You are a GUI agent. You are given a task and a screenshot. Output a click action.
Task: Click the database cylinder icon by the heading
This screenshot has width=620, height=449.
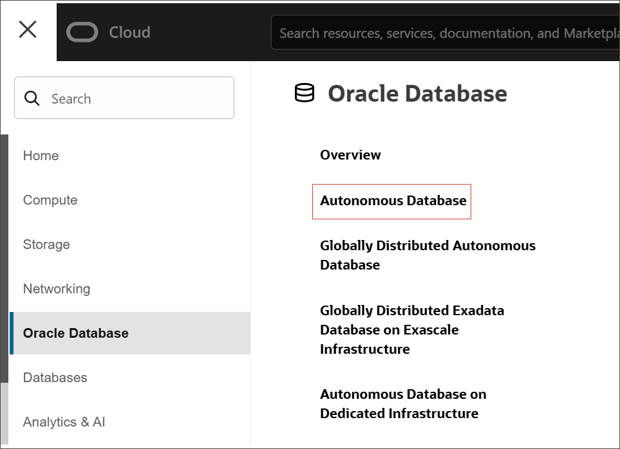tap(305, 93)
